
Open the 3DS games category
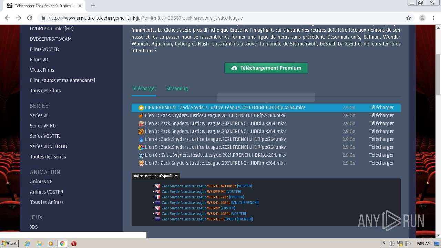click(34, 227)
